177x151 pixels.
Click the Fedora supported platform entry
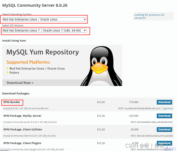14,73
